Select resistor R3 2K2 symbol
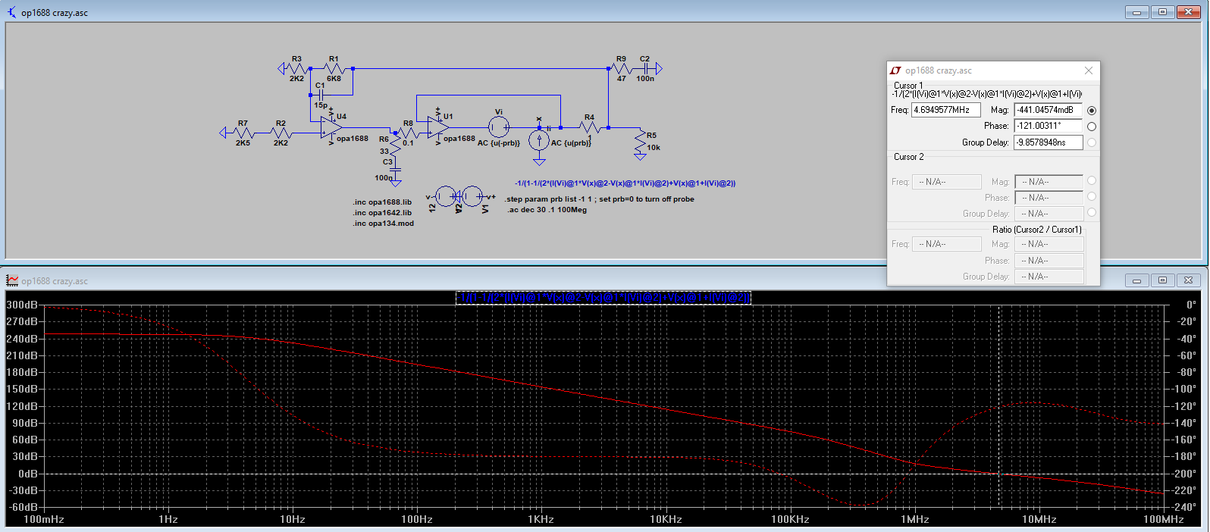 296,69
